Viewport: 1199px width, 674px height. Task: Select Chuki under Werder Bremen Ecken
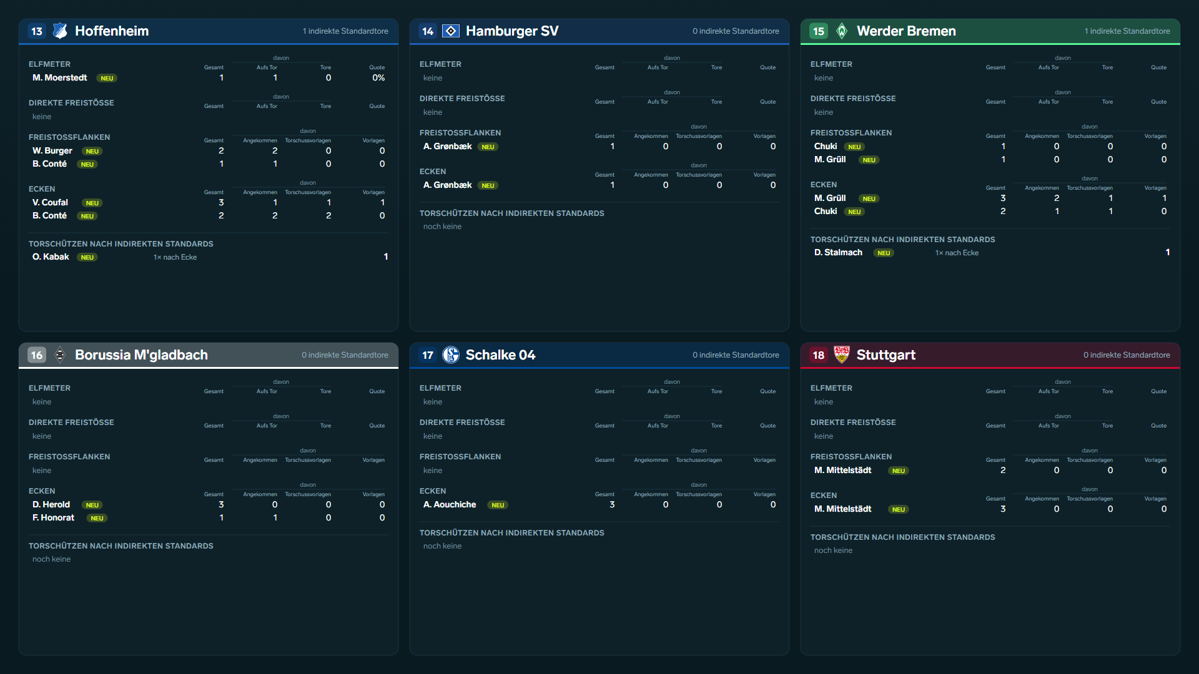(x=826, y=212)
